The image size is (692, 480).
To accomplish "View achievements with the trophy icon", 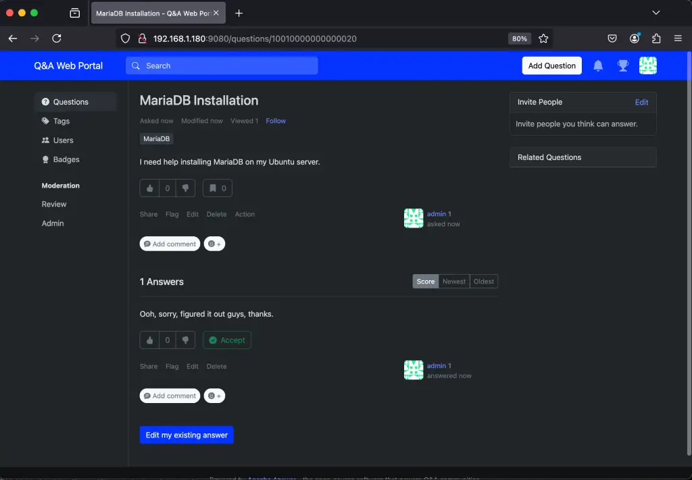I will pyautogui.click(x=622, y=65).
